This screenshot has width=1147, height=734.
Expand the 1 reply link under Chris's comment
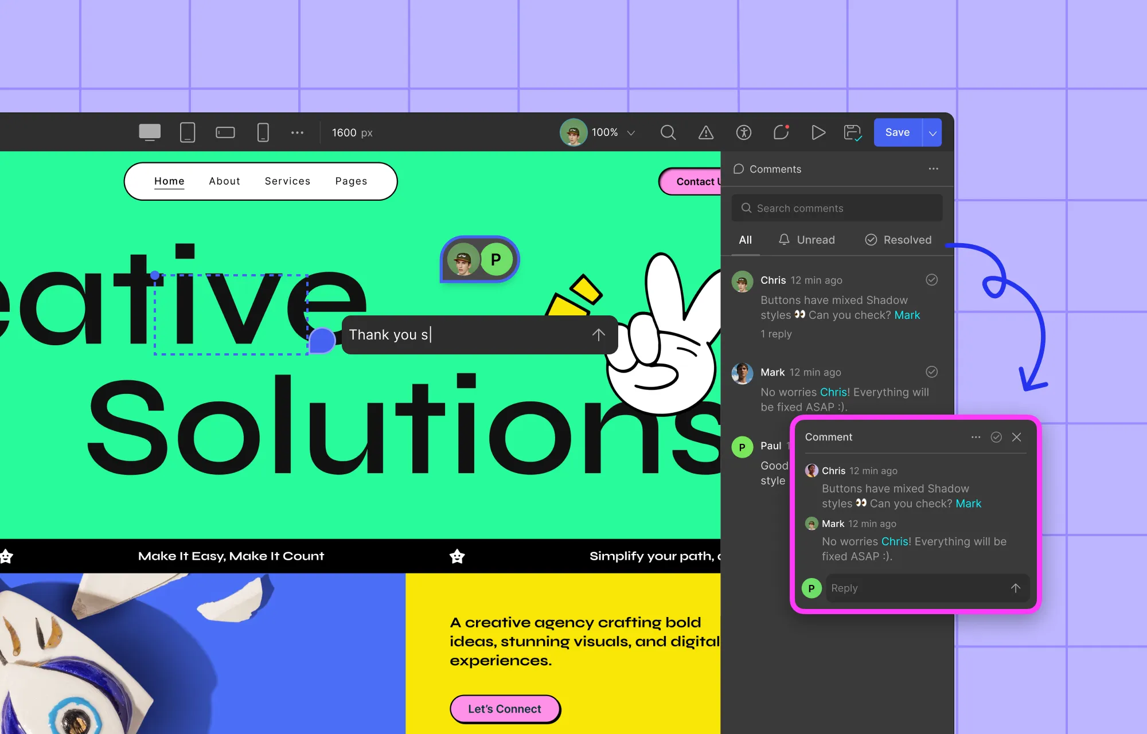(x=776, y=334)
